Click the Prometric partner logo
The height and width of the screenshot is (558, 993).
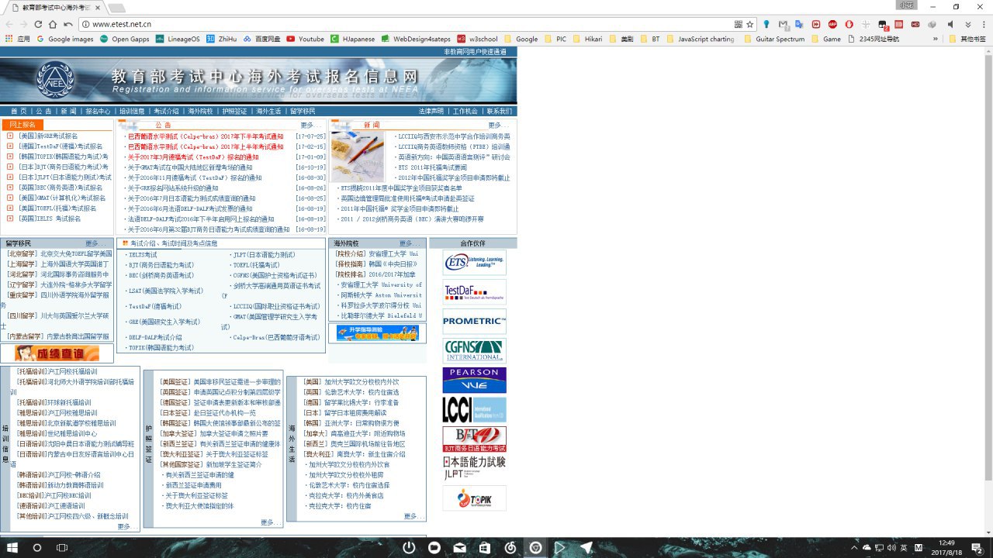[474, 321]
